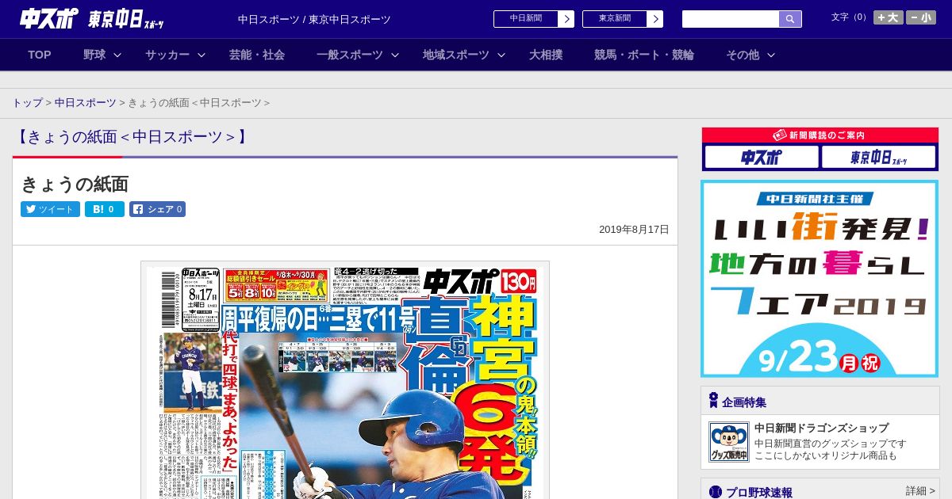Click the arrow beside 中日新聞
This screenshot has height=499, width=952.
[x=566, y=19]
